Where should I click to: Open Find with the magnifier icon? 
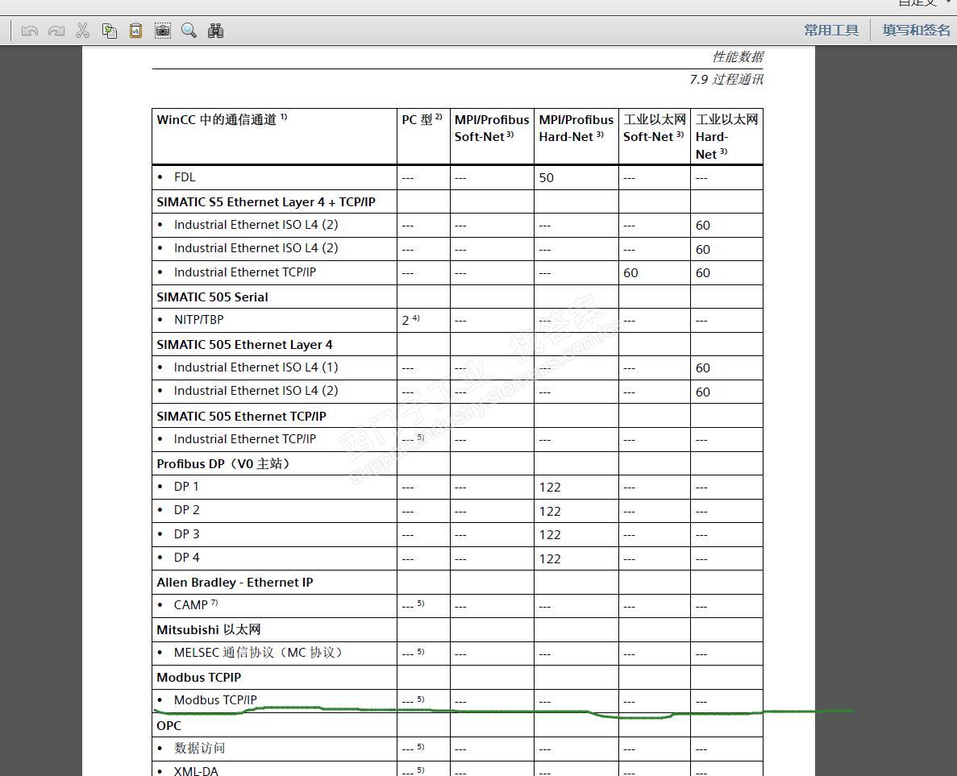tap(189, 31)
